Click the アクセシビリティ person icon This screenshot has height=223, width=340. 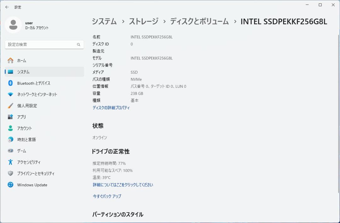click(x=10, y=162)
